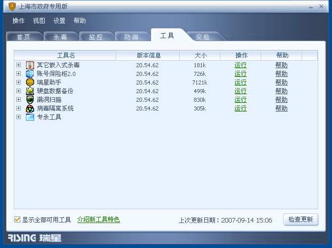The image size is (332, 248).
Task: Click 运行 for 其它嵌入式杀毒
Action: (240, 65)
